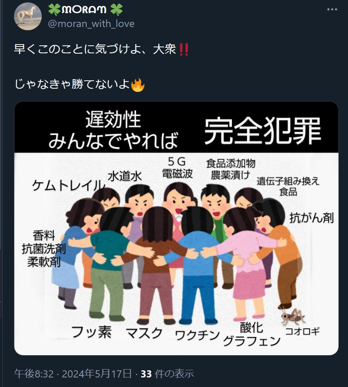Image resolution: width=348 pixels, height=387 pixels.
Task: Click the red double exclamation emoji
Action: pyautogui.click(x=184, y=49)
